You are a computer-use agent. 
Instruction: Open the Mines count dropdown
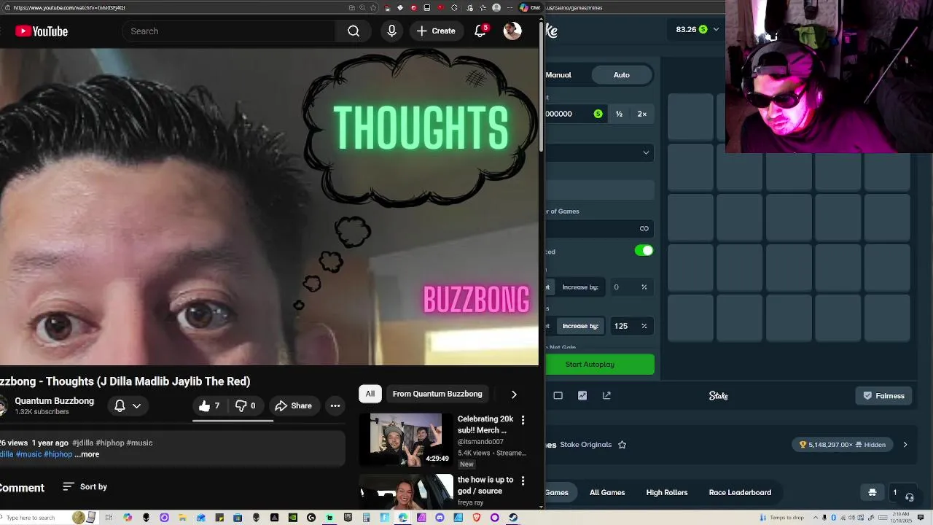pos(600,152)
